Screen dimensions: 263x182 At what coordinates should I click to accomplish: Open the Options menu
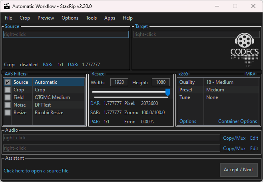point(70,18)
